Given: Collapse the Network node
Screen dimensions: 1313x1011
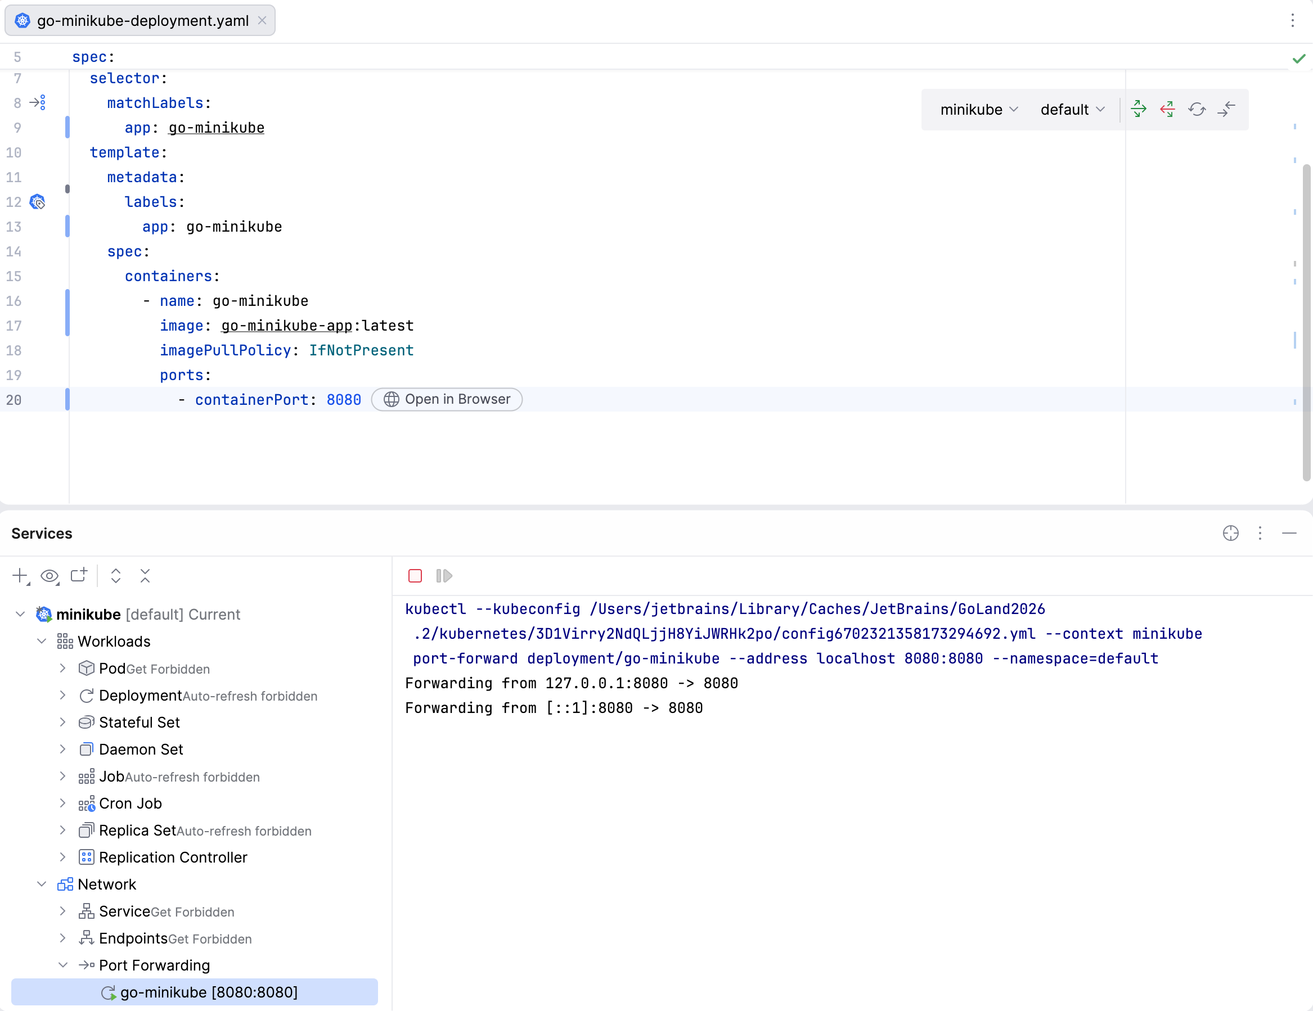Looking at the screenshot, I should pyautogui.click(x=42, y=884).
